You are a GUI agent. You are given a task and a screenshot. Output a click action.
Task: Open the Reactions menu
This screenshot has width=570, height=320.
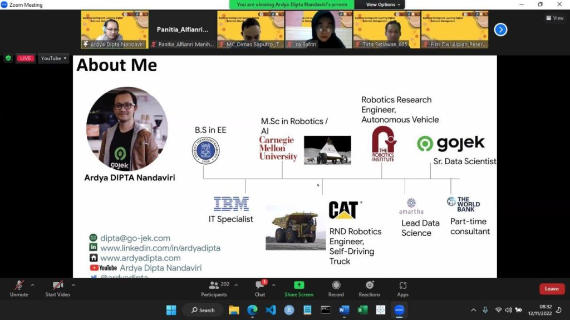[370, 289]
